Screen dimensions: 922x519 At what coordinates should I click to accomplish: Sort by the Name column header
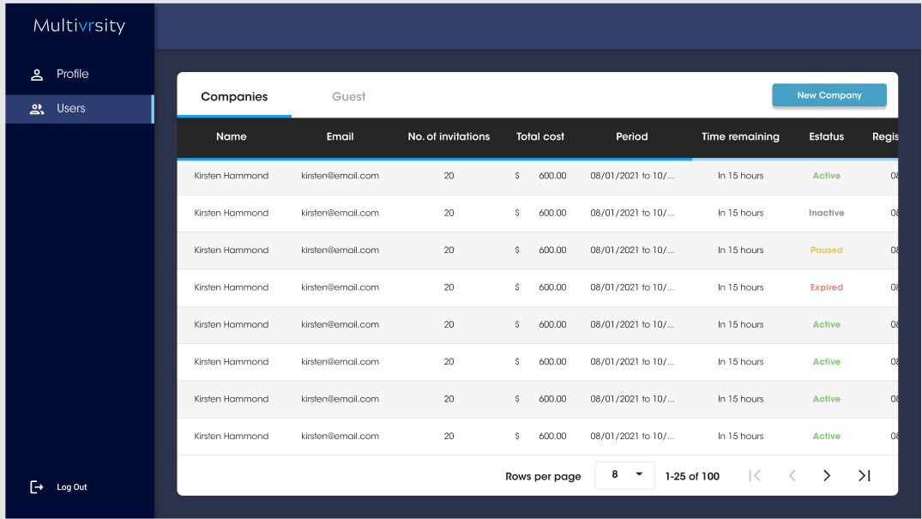(232, 136)
